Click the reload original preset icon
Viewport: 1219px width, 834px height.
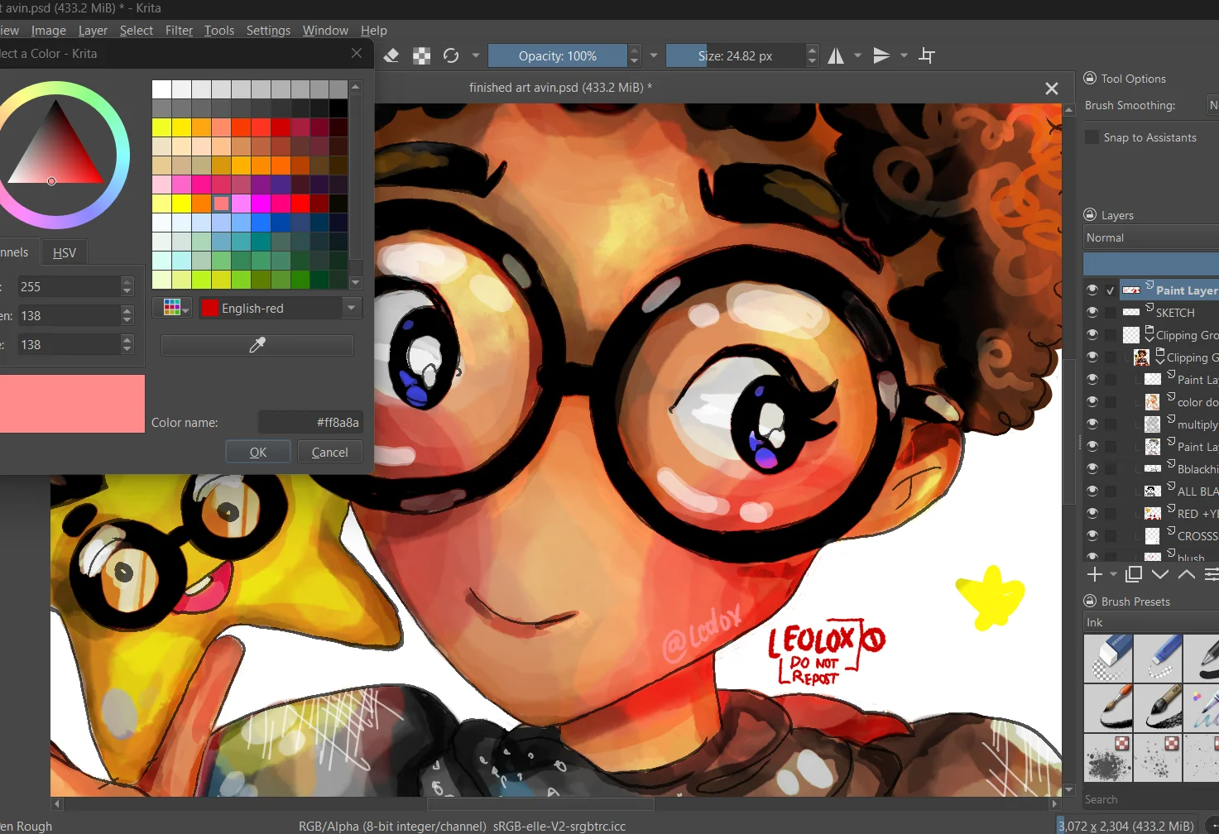(451, 55)
